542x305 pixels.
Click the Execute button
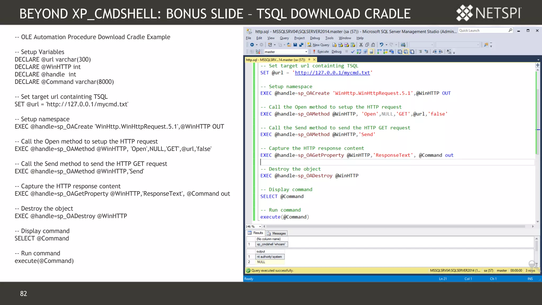point(320,52)
